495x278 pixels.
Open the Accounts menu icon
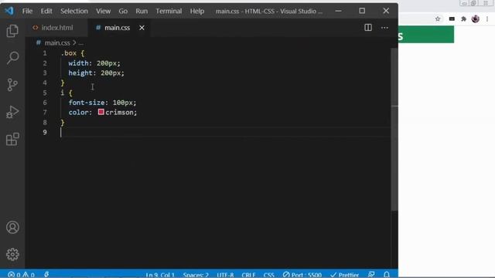click(12, 227)
